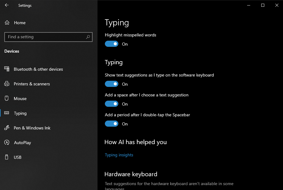Screen dimensions: 283x190
Task: Click the Settings window title text
Action: click(25, 6)
